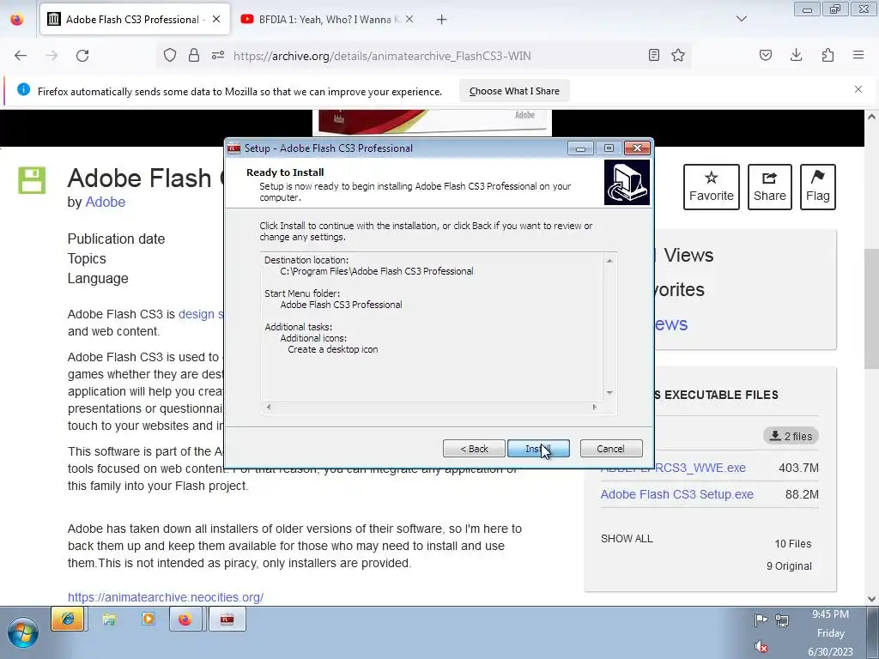Image resolution: width=879 pixels, height=659 pixels.
Task: Open Windows Explorer folder taskbar icon
Action: (x=109, y=620)
